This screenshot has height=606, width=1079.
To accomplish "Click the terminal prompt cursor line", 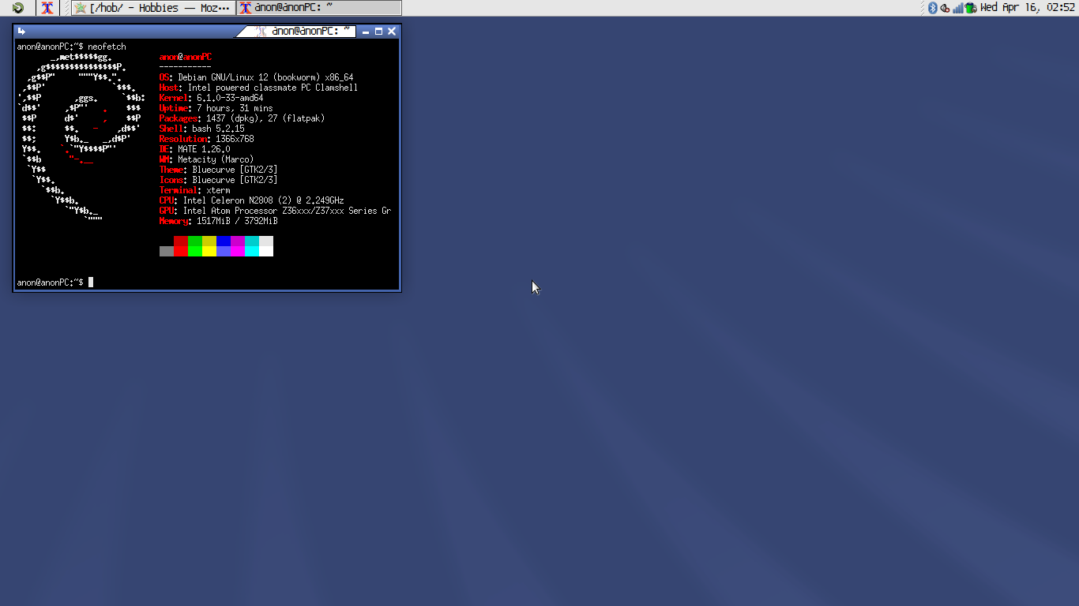I will pyautogui.click(x=91, y=282).
